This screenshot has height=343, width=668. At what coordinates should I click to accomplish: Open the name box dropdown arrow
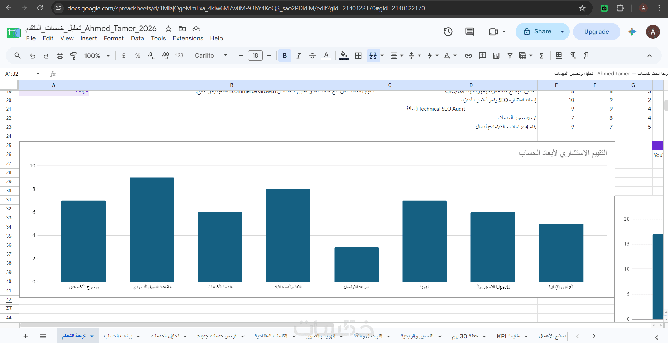[38, 74]
